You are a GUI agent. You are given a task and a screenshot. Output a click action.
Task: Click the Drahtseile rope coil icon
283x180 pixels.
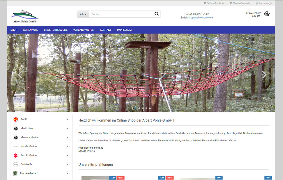pos(16,164)
